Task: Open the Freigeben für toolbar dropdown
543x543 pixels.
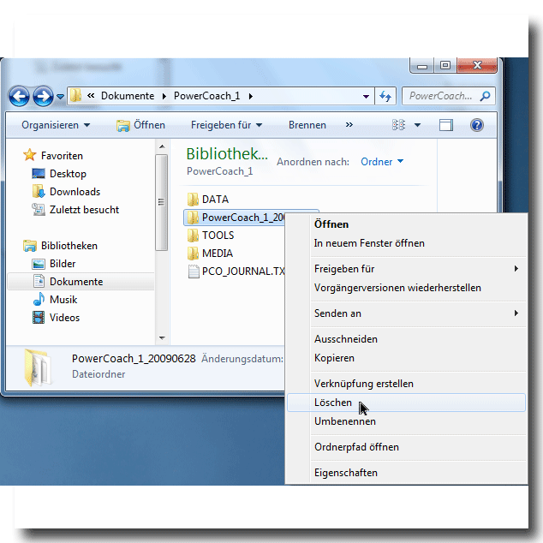Action: pyautogui.click(x=226, y=125)
